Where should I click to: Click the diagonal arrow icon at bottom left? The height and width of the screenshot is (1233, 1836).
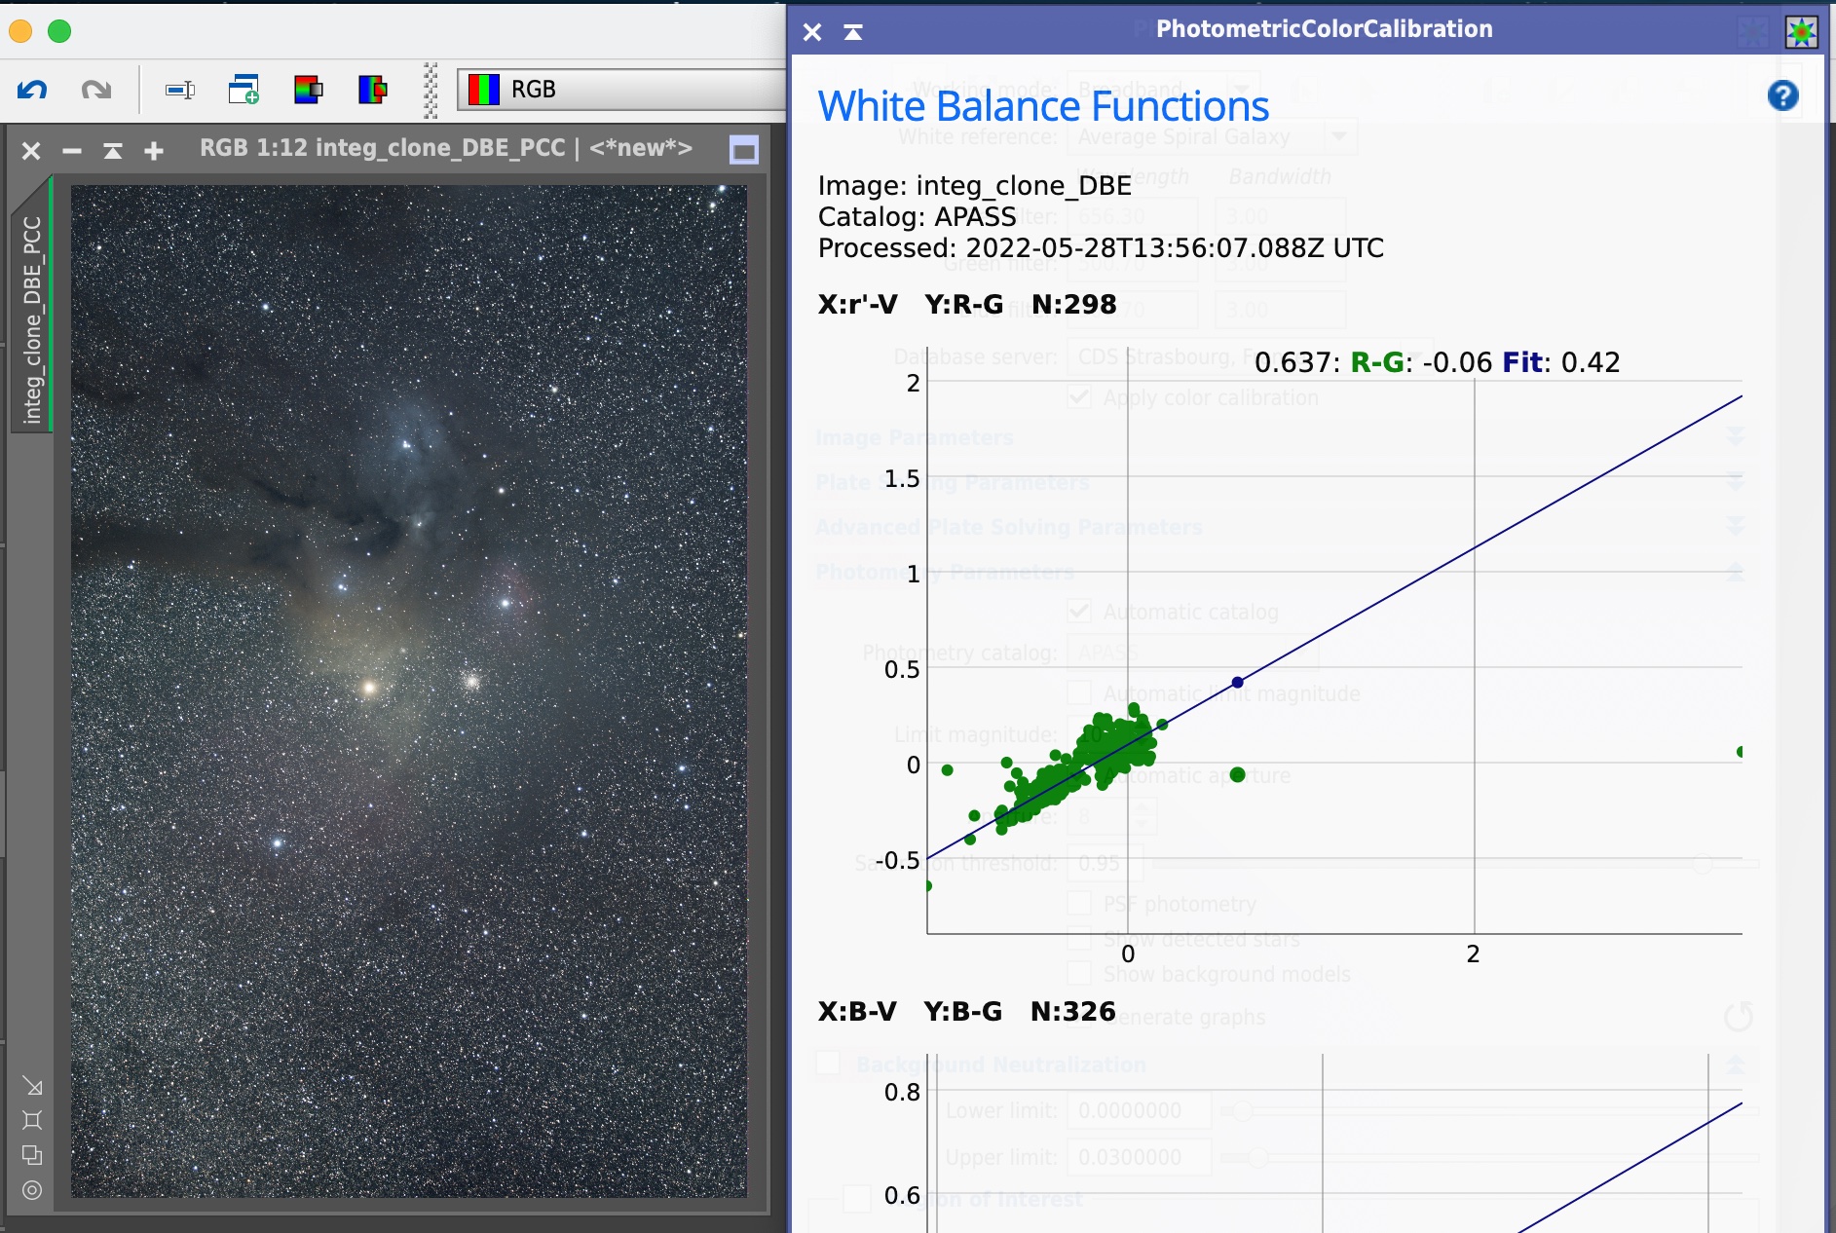coord(32,1086)
